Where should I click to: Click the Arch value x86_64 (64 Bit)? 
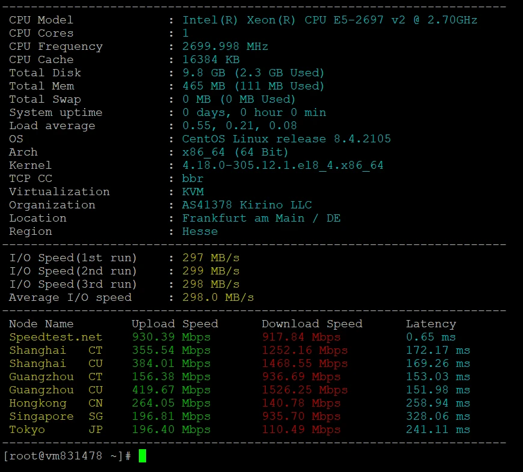(x=235, y=152)
